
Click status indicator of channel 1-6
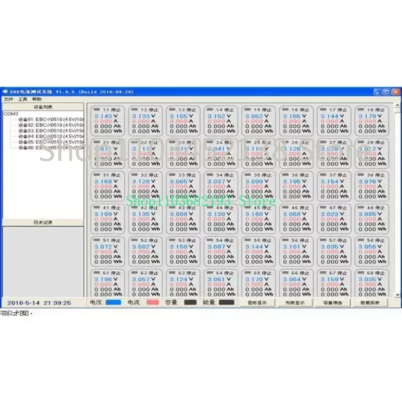click(x=285, y=110)
